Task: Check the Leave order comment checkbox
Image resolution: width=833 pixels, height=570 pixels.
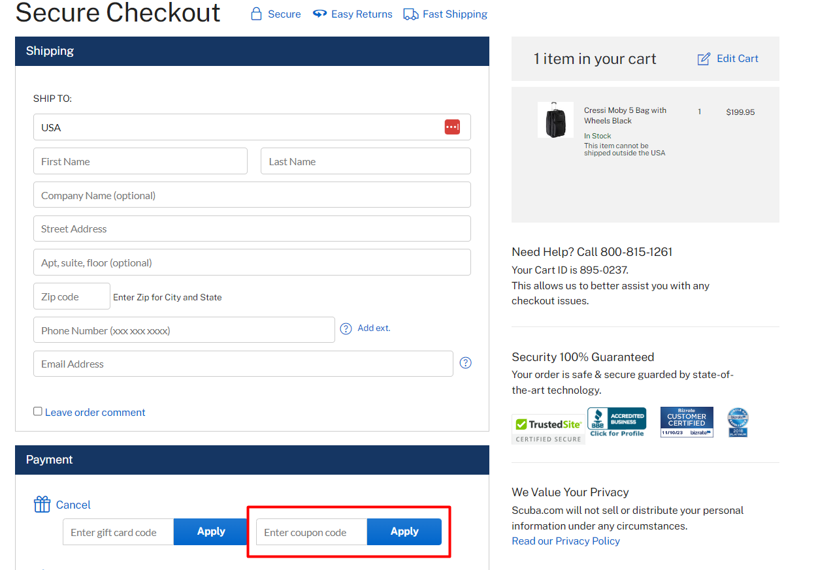Action: (x=38, y=411)
